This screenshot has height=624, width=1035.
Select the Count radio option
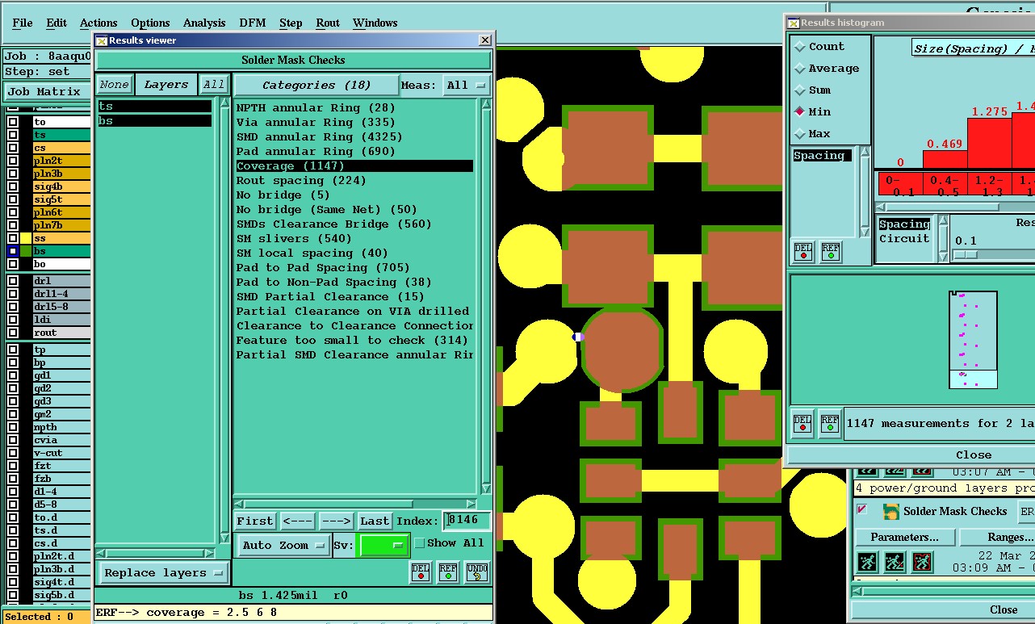click(800, 47)
